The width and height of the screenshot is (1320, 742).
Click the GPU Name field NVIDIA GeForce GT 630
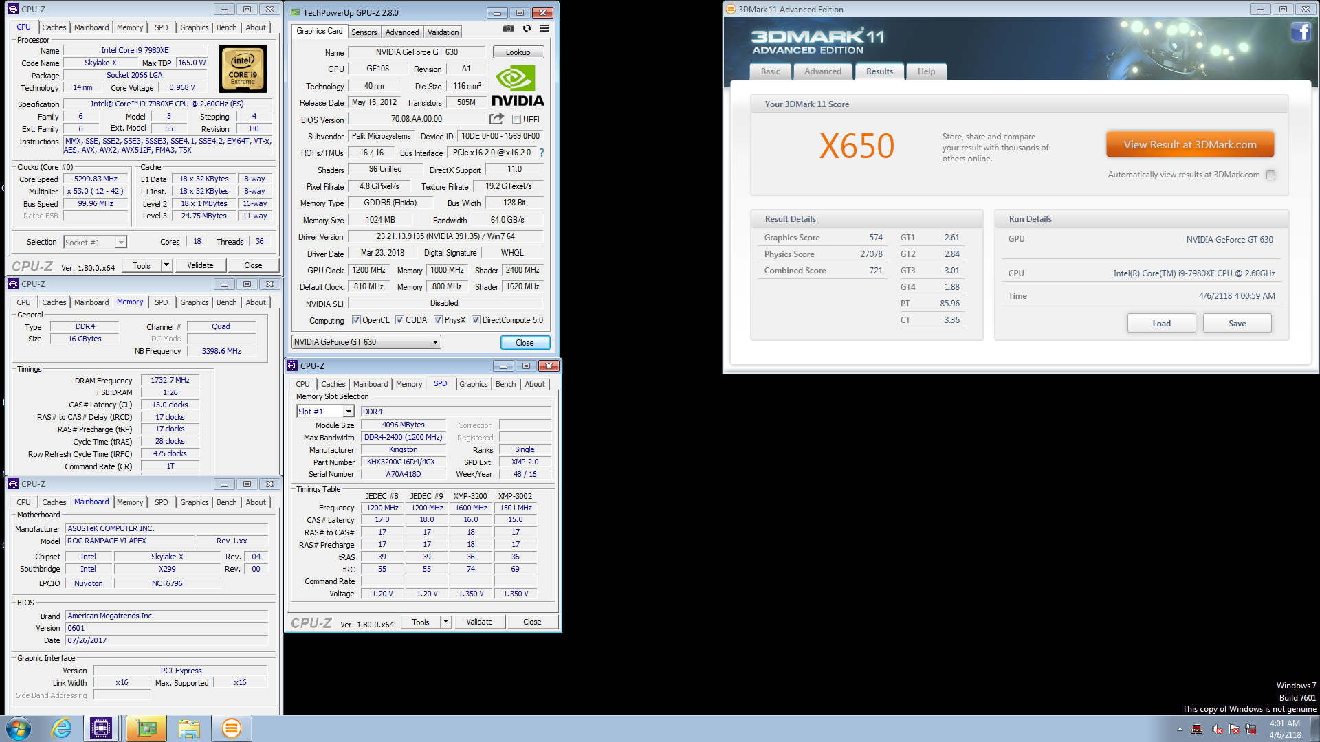[417, 52]
